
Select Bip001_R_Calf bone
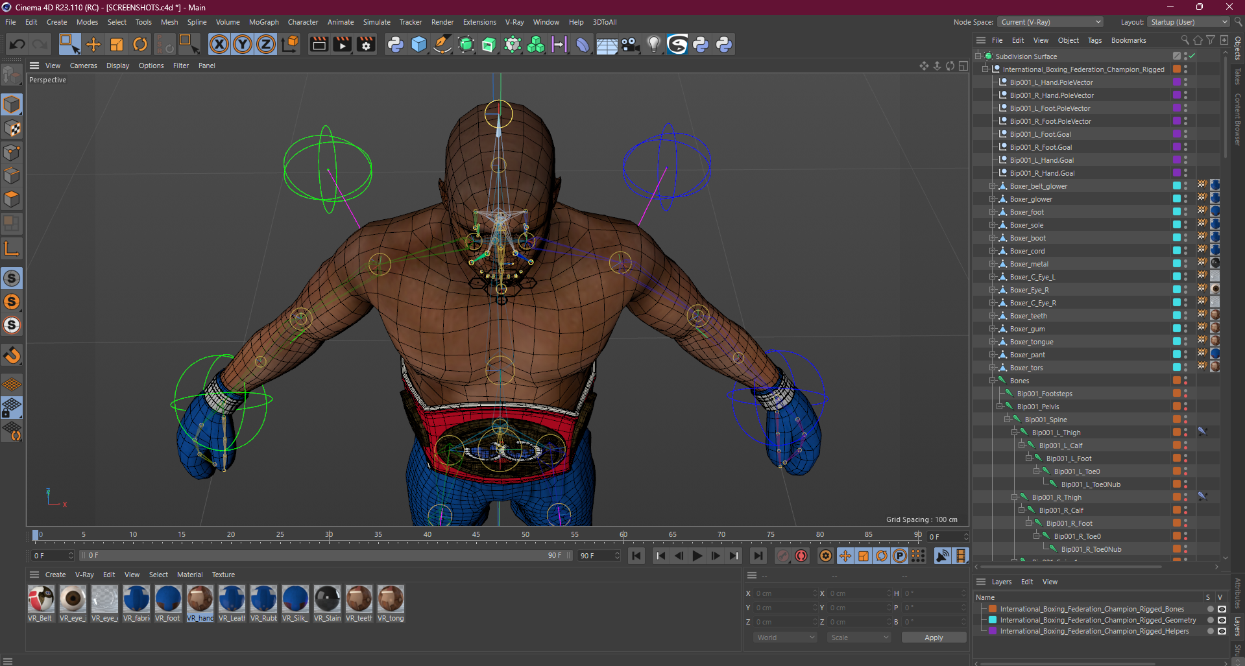click(1061, 510)
